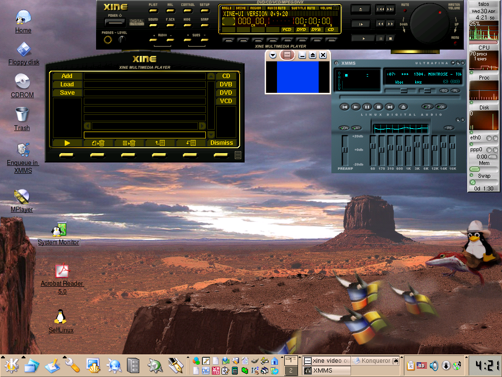Open the Trash desktop icon
The height and width of the screenshot is (377, 502).
(x=22, y=119)
